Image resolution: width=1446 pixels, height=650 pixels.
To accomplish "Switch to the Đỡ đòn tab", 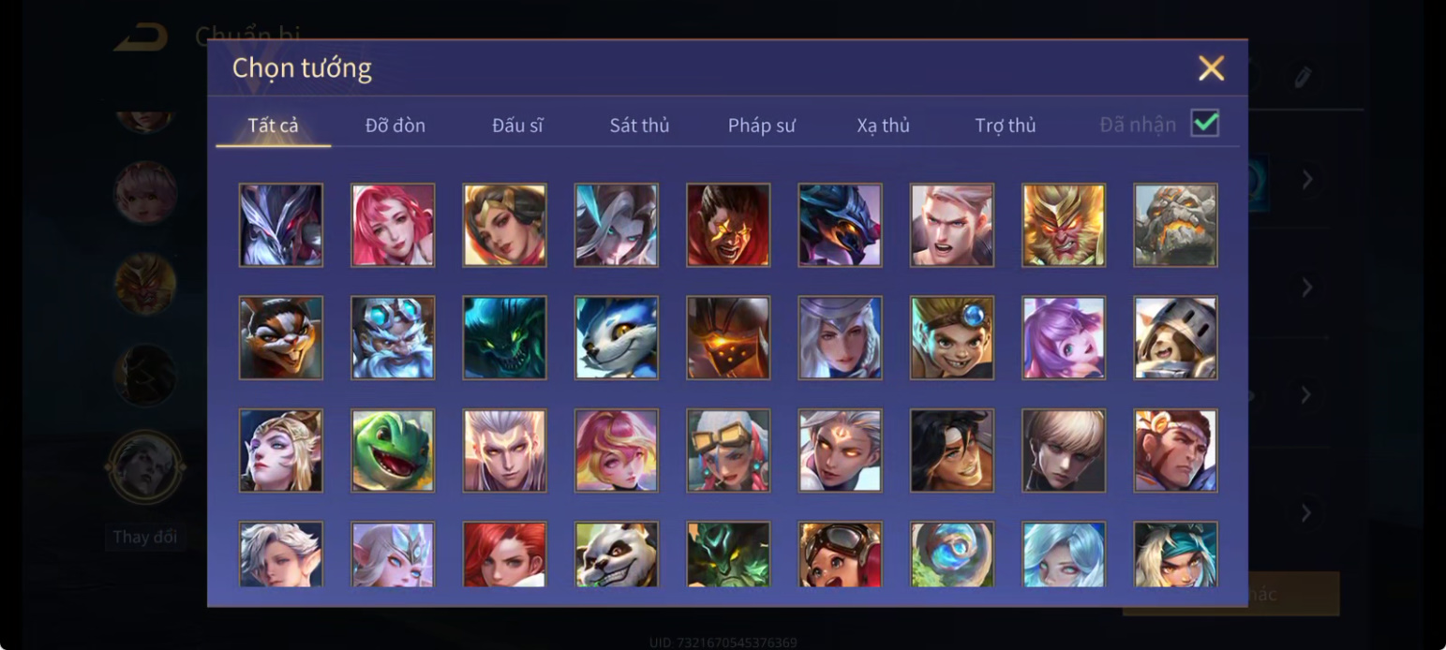I will click(x=395, y=126).
